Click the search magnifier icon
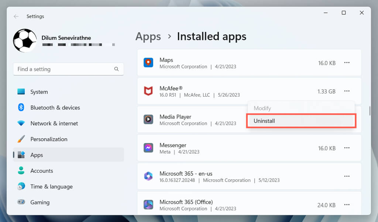The image size is (378, 222). 116,69
